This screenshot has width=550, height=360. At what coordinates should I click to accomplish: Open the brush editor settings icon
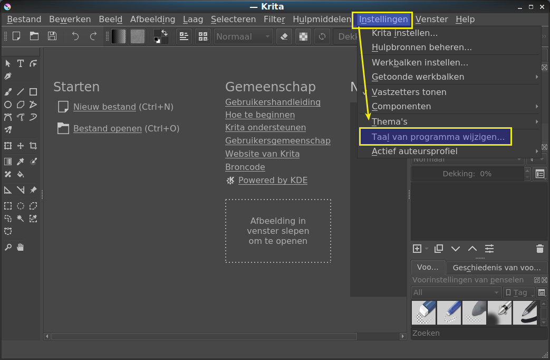pos(184,36)
